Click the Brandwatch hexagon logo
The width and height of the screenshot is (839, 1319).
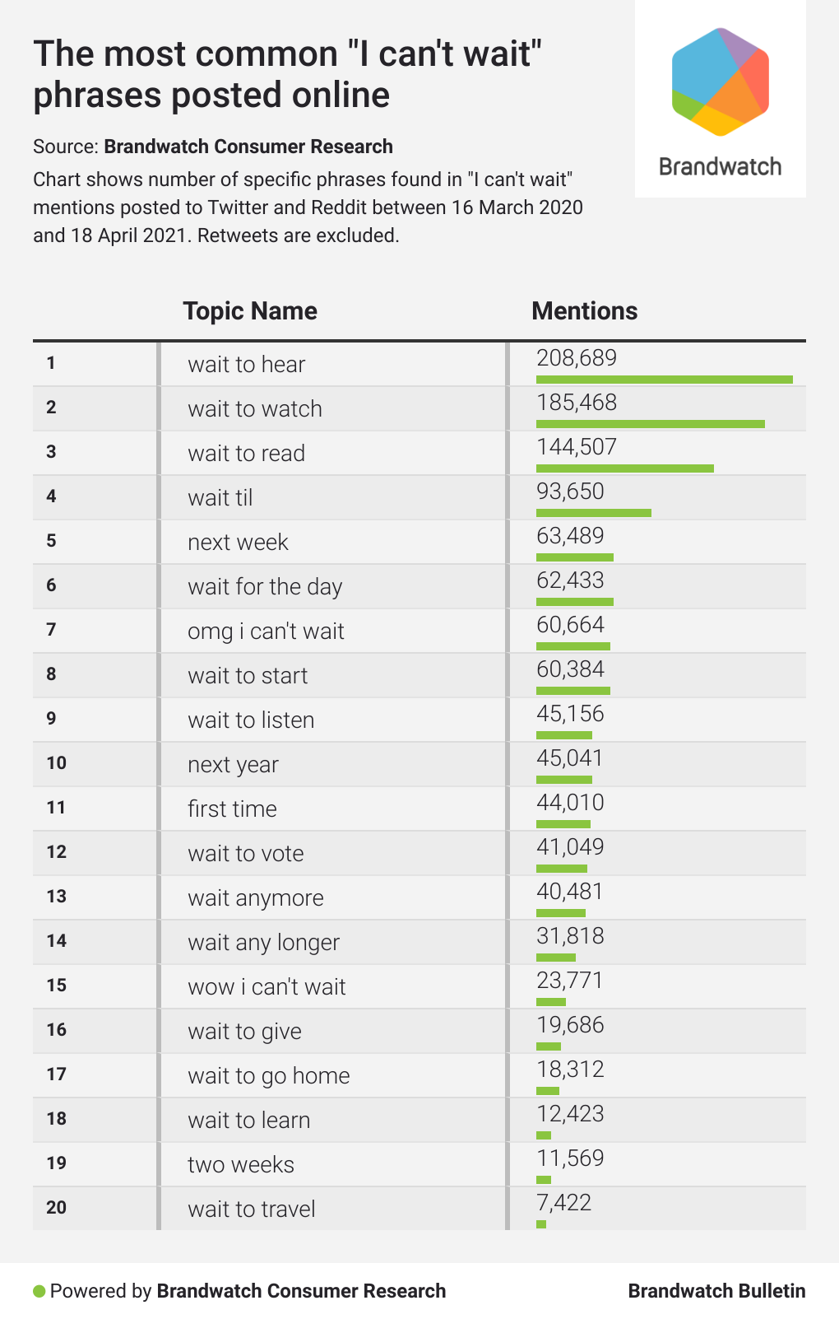coord(720,82)
